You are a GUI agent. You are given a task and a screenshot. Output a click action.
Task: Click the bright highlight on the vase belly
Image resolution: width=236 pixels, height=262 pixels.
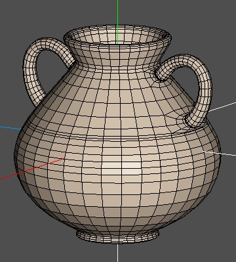(121, 169)
